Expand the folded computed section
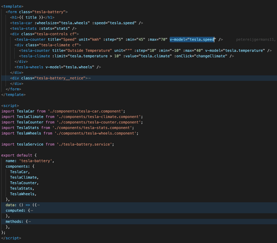The width and height of the screenshot is (277, 243). point(32,211)
